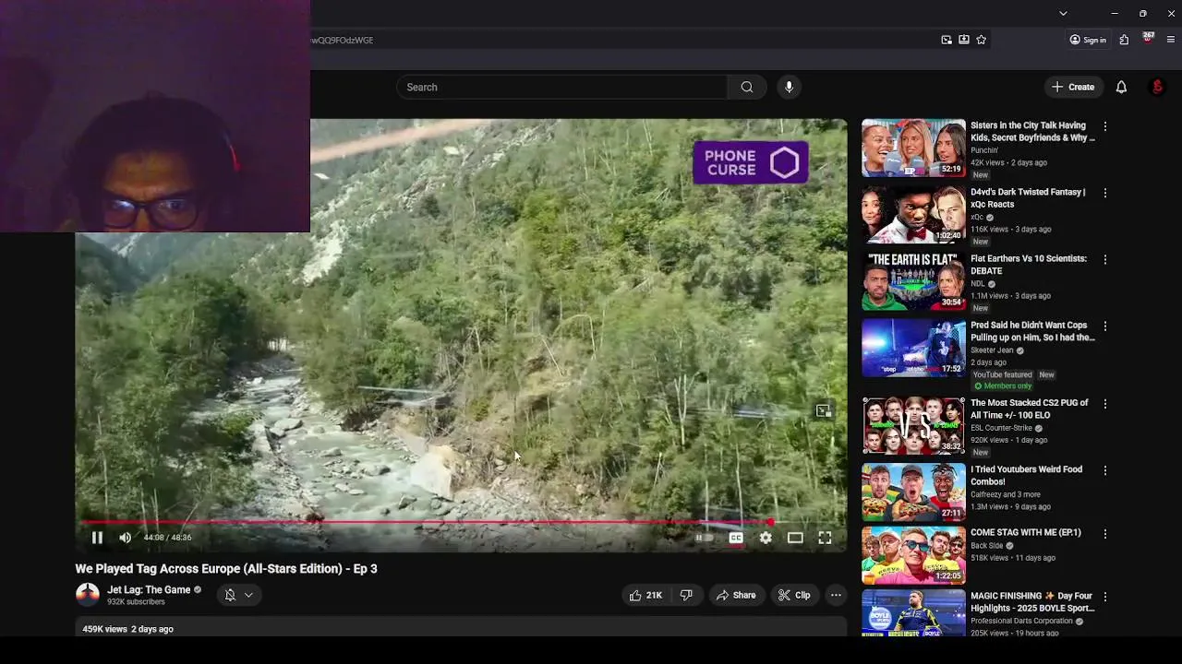The width and height of the screenshot is (1182, 664).
Task: Open Pred Said he Didn't Want Cops thumbnail
Action: [913, 348]
